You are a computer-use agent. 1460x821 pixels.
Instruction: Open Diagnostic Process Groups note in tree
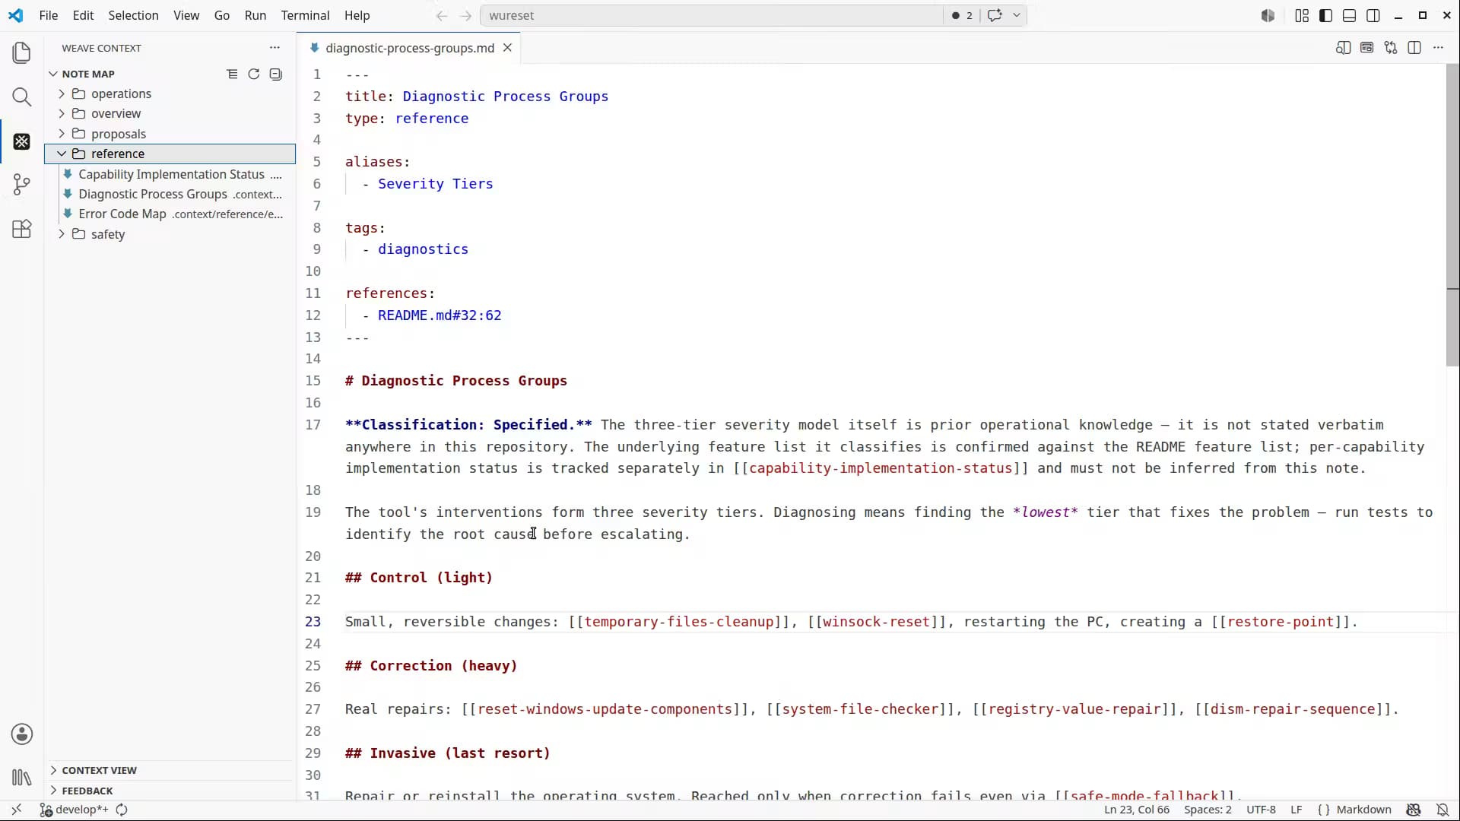[x=171, y=194]
